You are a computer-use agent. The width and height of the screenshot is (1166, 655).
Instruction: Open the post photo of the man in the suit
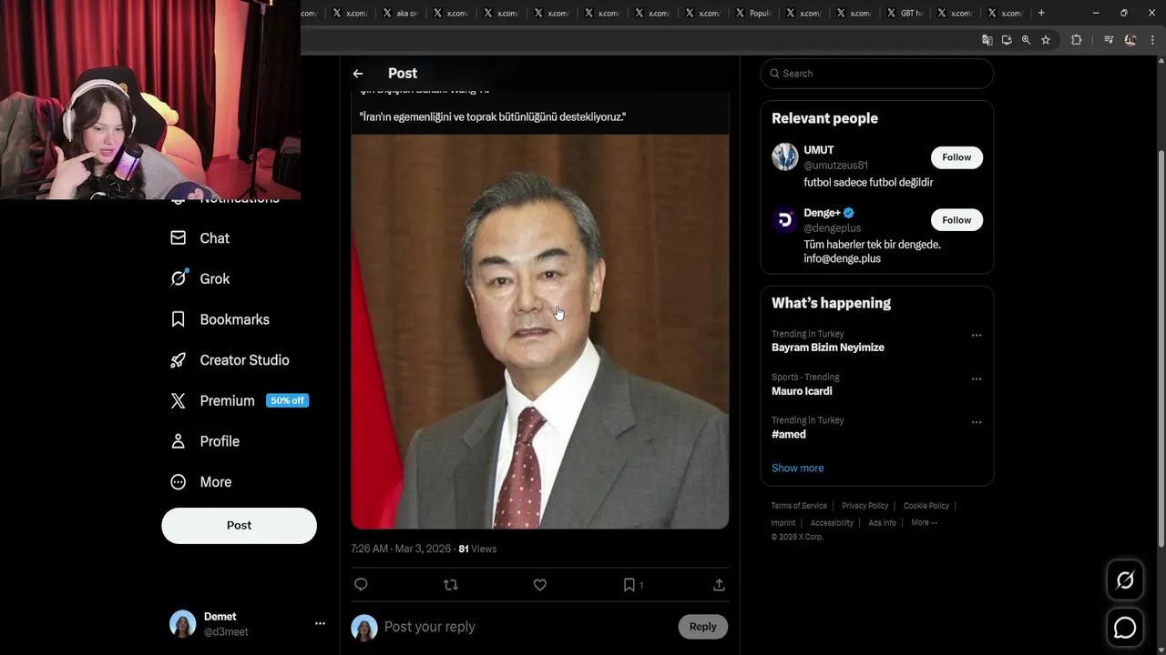(x=540, y=332)
